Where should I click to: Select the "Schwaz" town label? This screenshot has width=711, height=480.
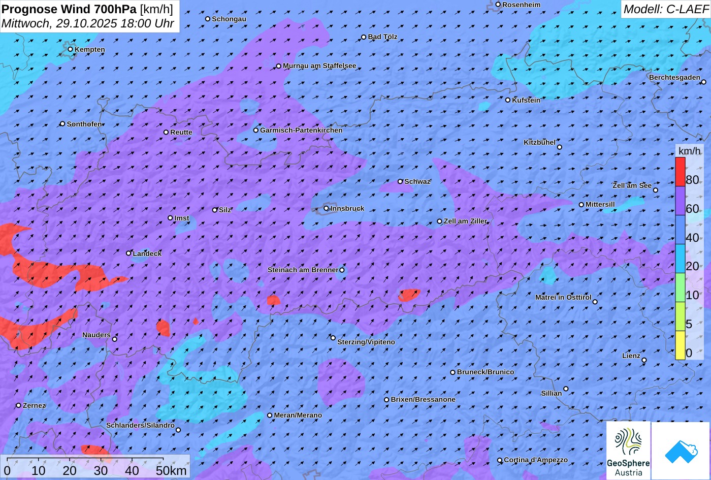pyautogui.click(x=417, y=181)
